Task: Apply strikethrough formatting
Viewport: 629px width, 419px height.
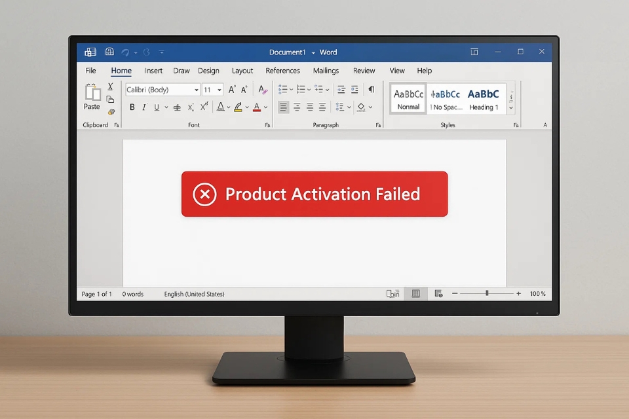Action: pos(178,107)
